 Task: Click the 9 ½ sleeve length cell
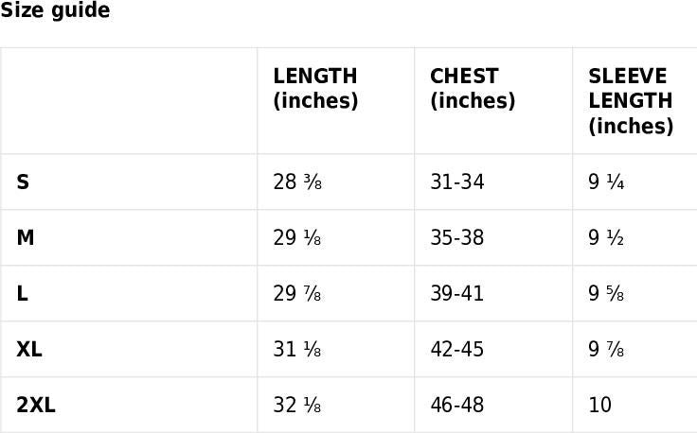(606, 237)
